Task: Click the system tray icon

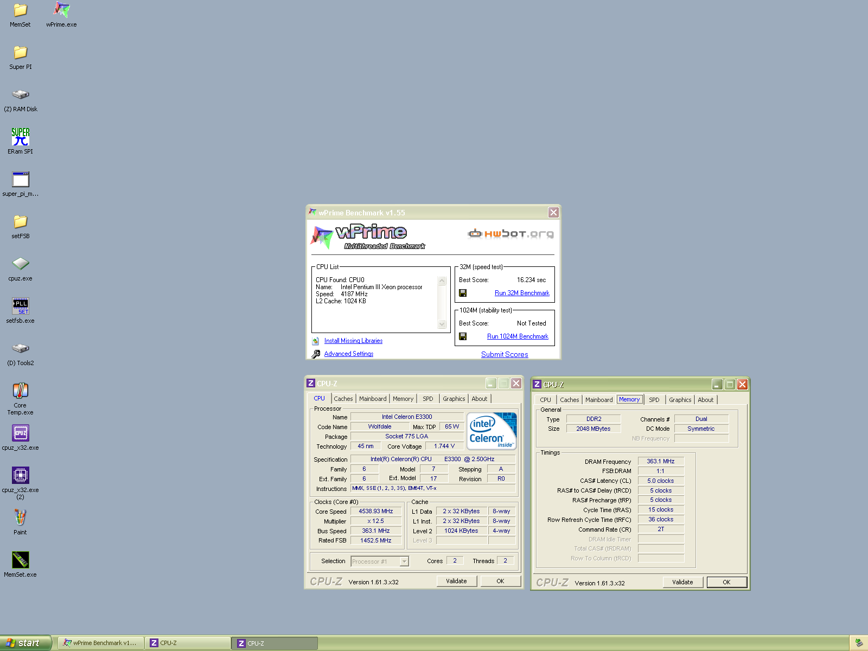Action: [858, 643]
